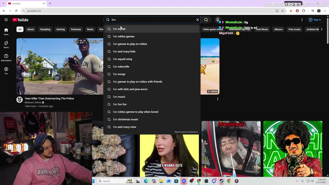This screenshot has height=185, width=329.
Task: Click the Sign in button
Action: [x=315, y=20]
